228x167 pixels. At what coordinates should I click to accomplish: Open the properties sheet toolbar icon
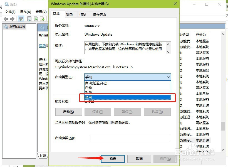pyautogui.click(x=29, y=19)
